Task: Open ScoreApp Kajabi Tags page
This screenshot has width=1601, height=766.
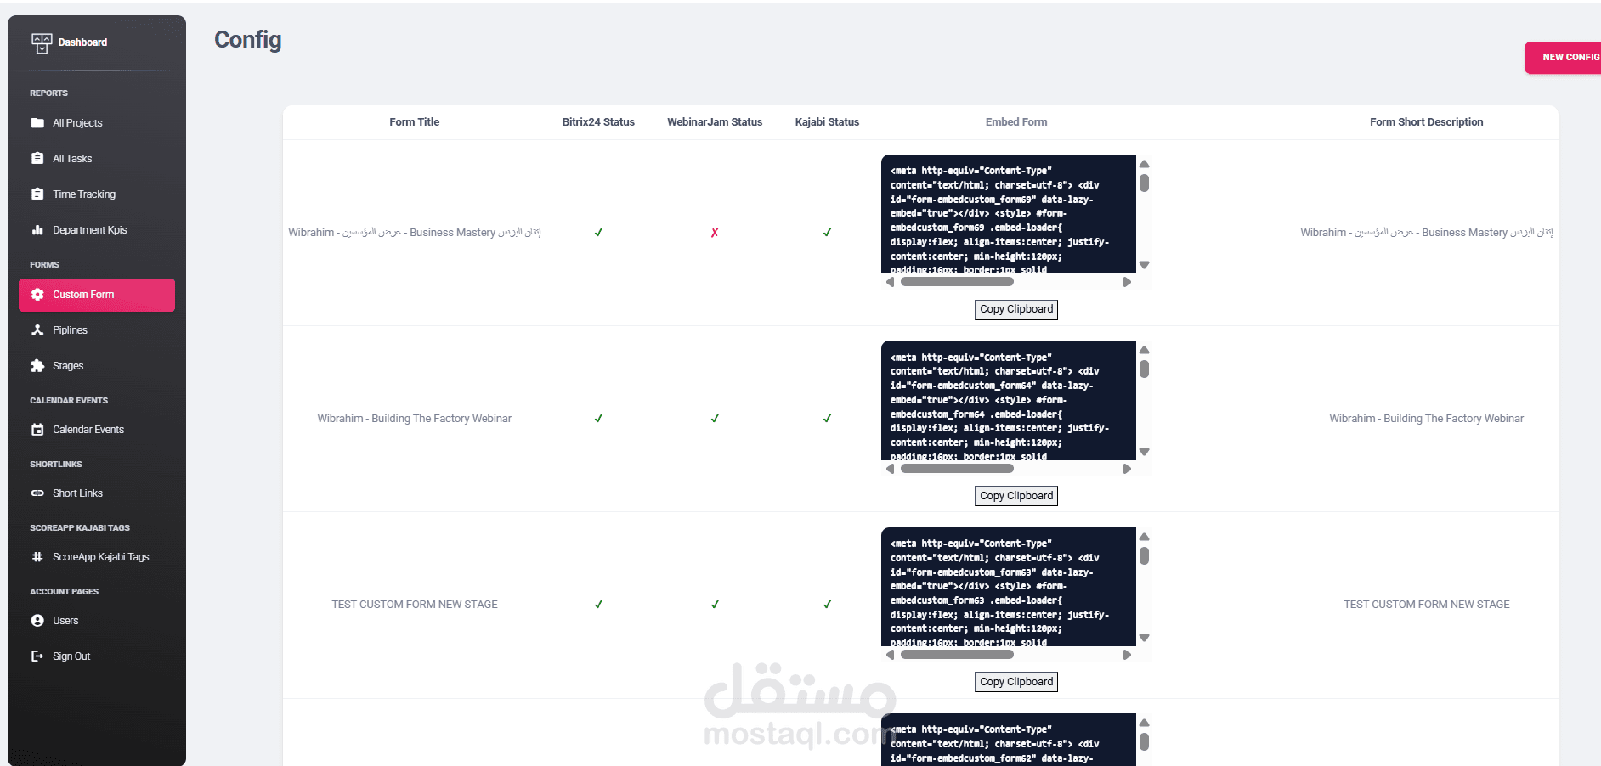Action: (x=97, y=557)
